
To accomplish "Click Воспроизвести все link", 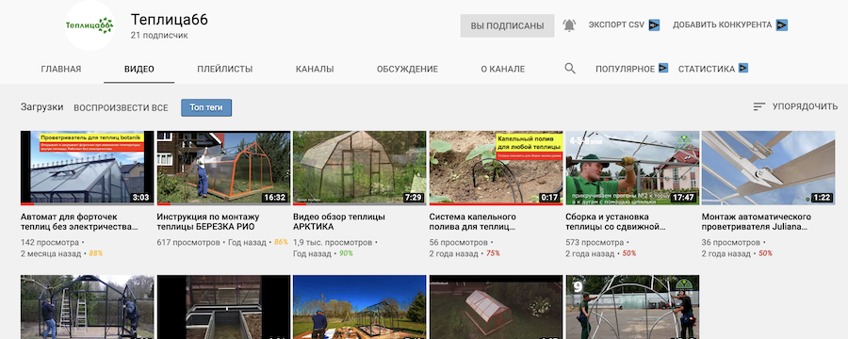I will point(122,108).
